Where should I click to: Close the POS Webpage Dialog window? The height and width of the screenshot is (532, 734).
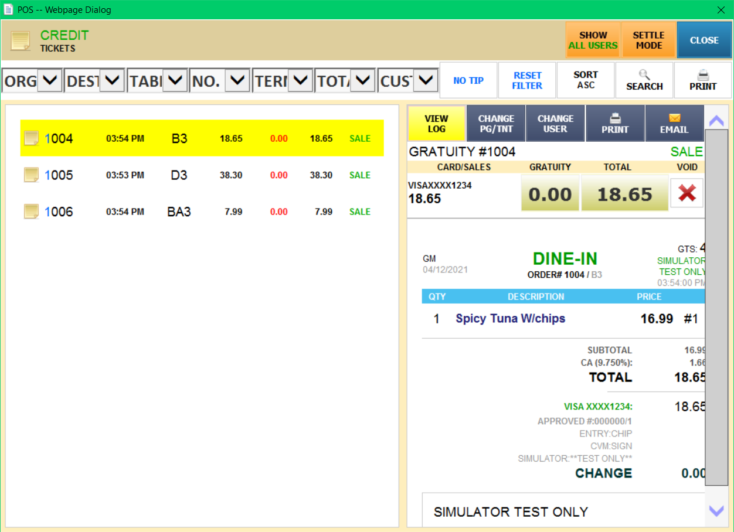[x=721, y=10]
